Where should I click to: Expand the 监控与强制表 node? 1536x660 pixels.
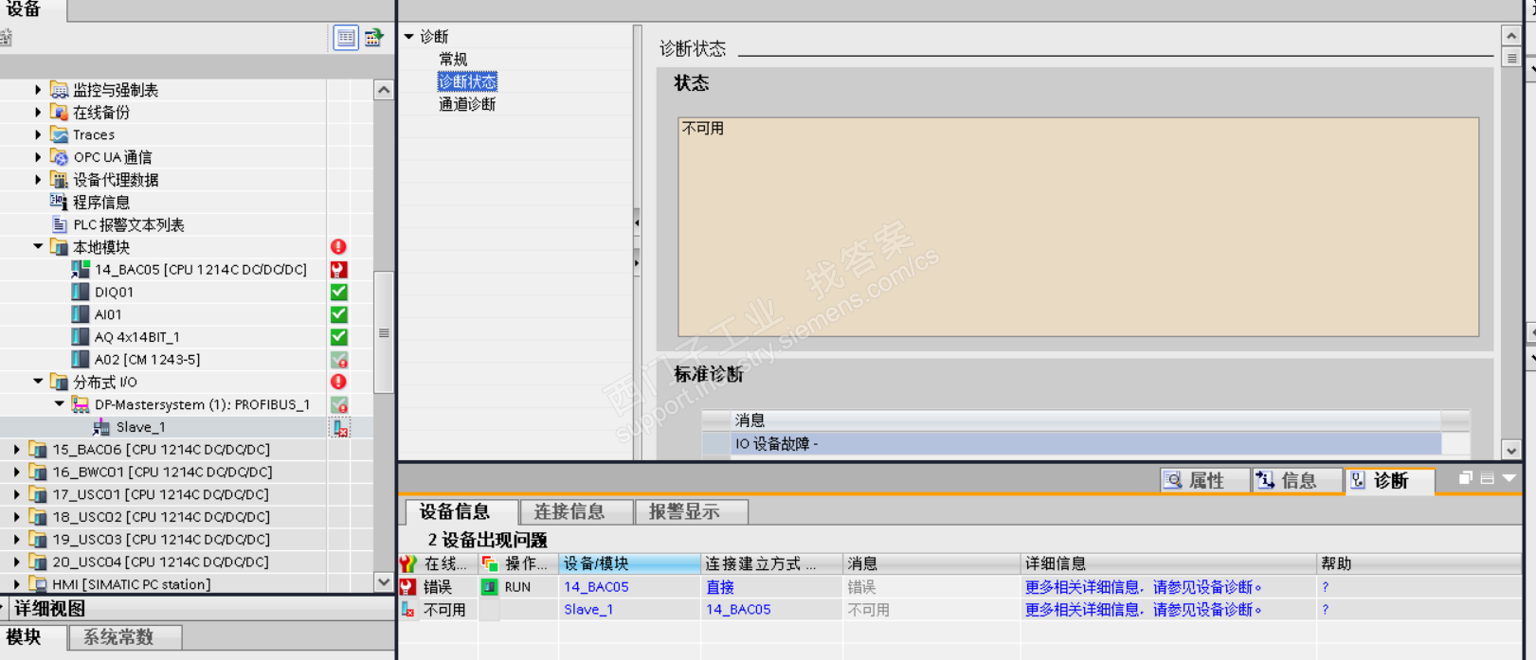pos(38,90)
